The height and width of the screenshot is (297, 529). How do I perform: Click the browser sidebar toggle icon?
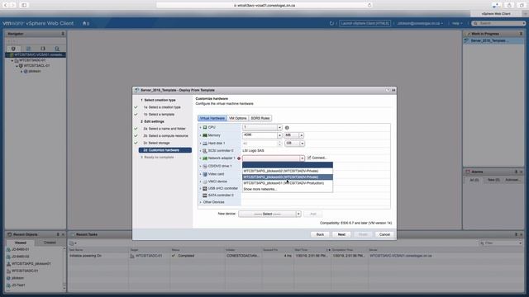tap(24, 5)
